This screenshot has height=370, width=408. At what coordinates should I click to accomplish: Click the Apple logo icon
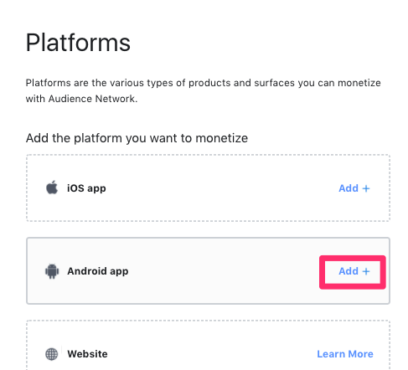click(x=52, y=188)
